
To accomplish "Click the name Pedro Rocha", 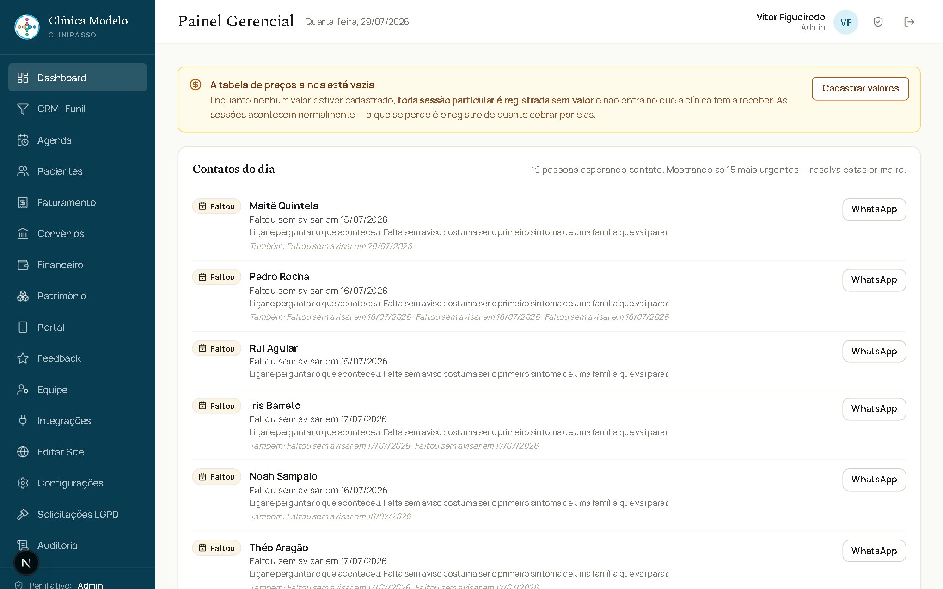I will point(279,277).
